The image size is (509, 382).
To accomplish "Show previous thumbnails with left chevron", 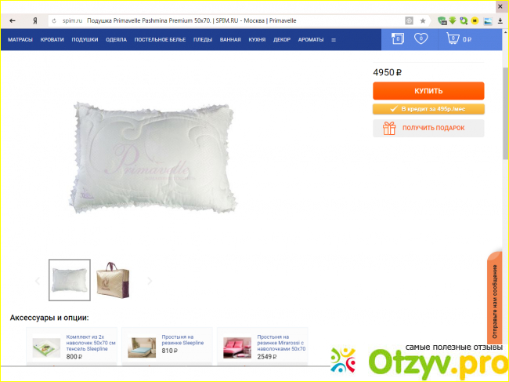I will (38, 281).
